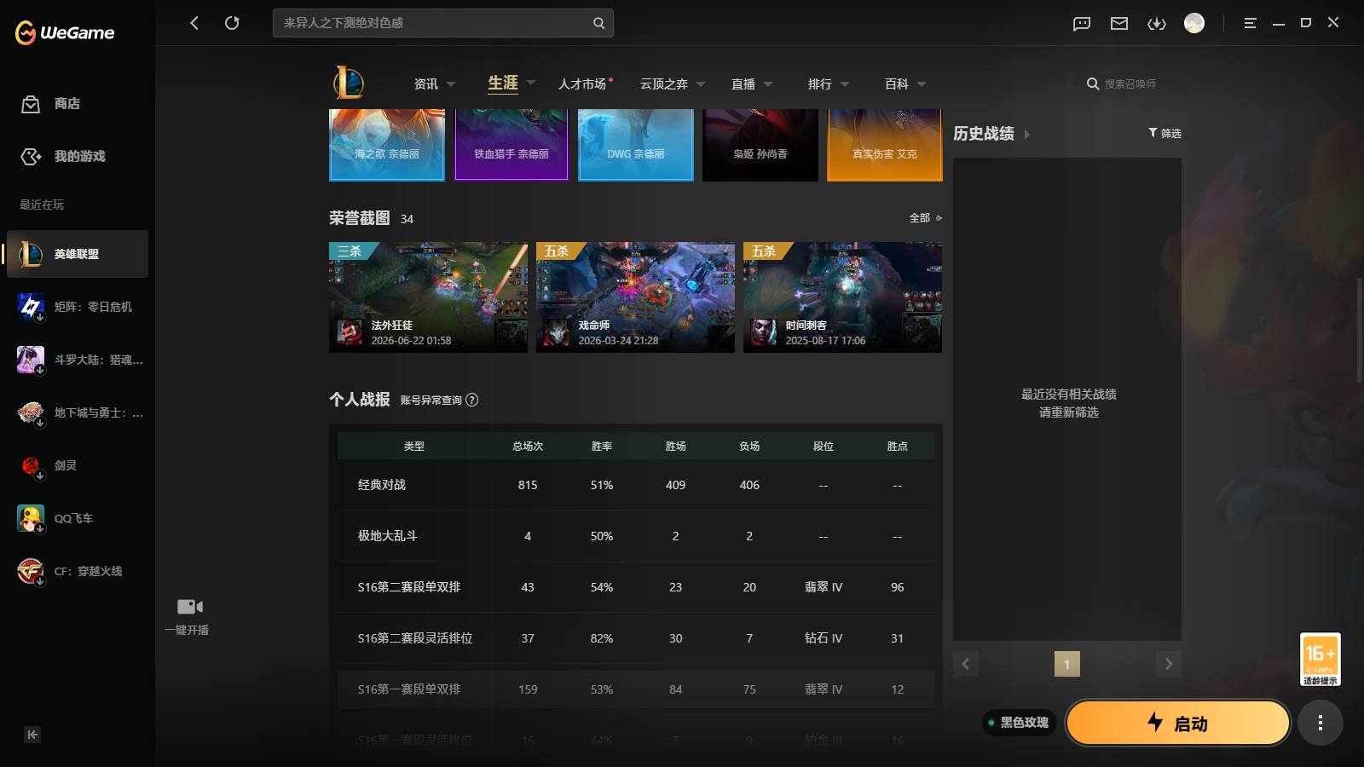
Task: Go to next page of match history
Action: (x=1169, y=664)
